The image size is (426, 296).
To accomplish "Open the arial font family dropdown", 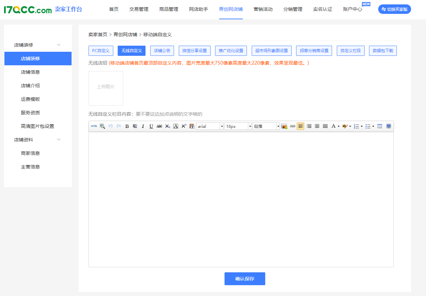I will click(x=222, y=126).
